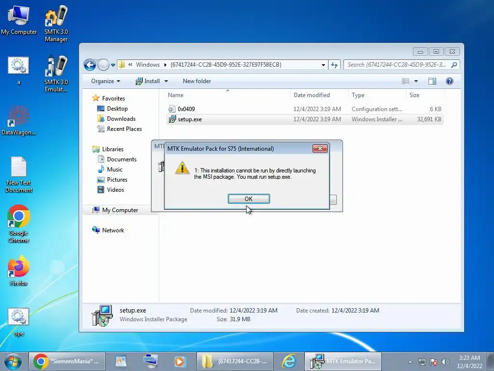The image size is (494, 371).
Task: Close the MTK Emulator Pack error dialog
Action: click(320, 148)
